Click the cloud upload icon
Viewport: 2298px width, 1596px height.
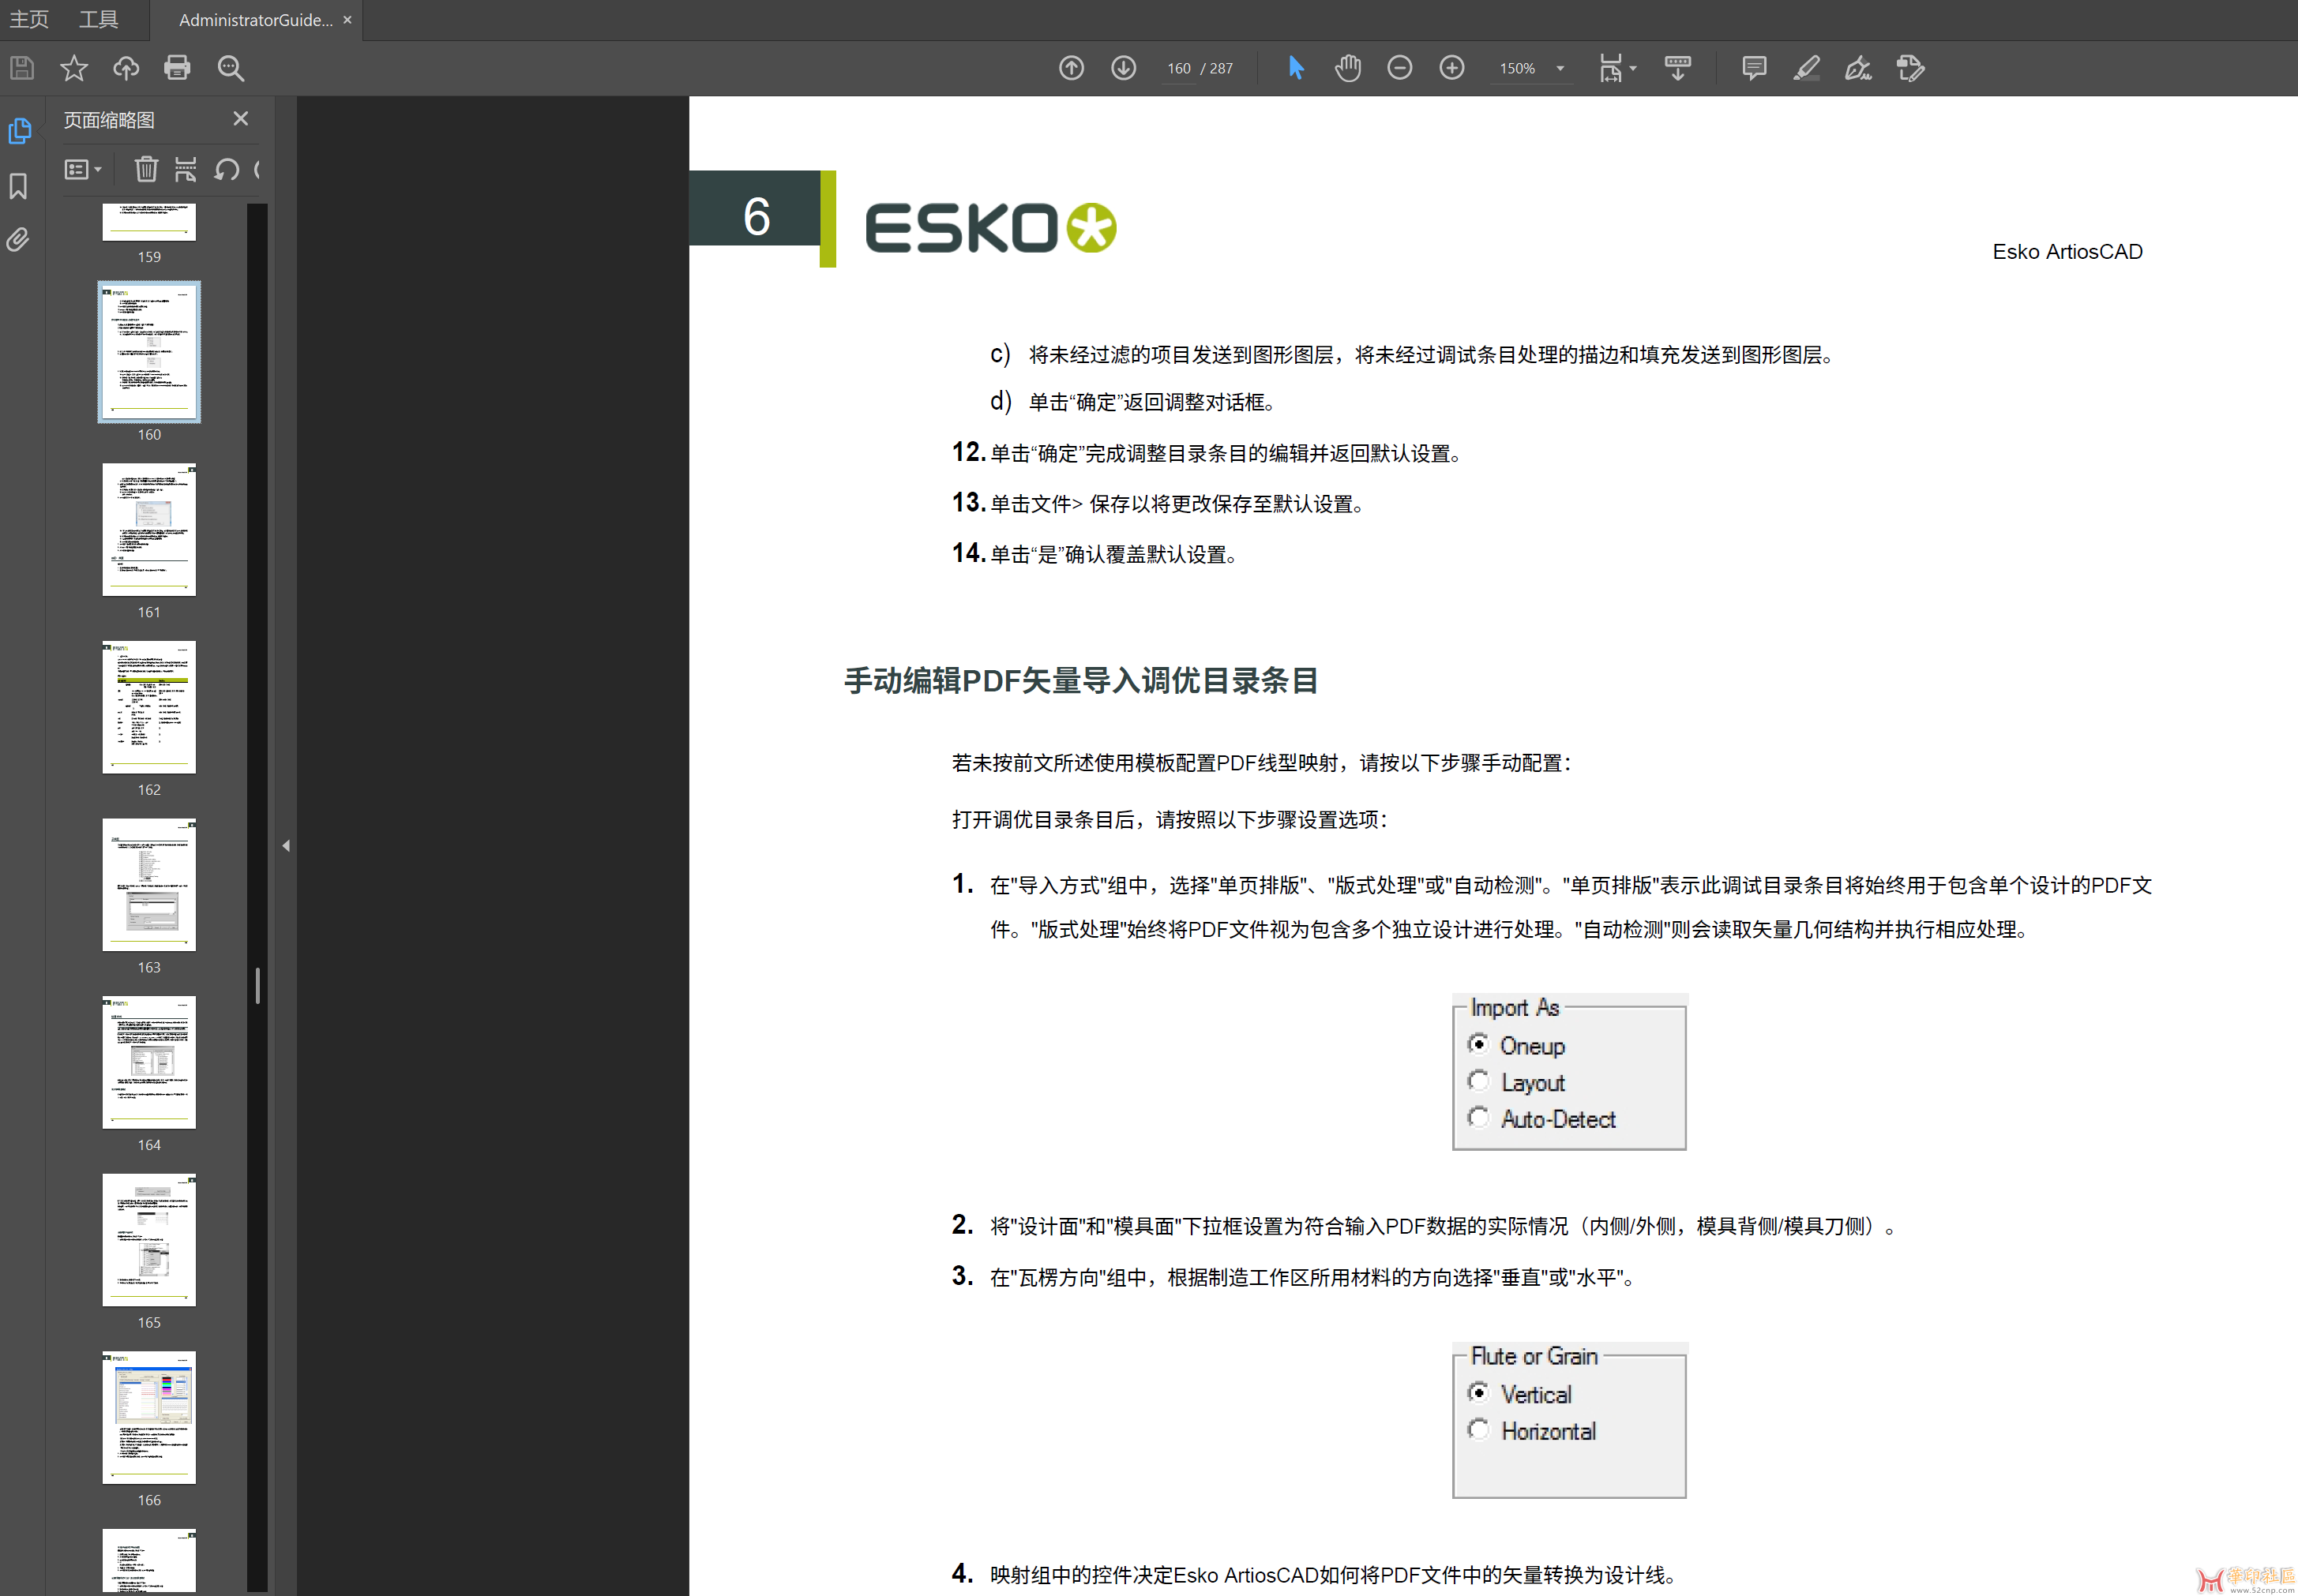pos(126,68)
